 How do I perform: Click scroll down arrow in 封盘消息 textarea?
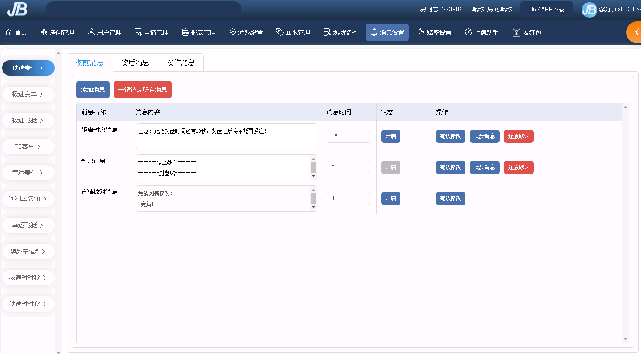pyautogui.click(x=313, y=177)
